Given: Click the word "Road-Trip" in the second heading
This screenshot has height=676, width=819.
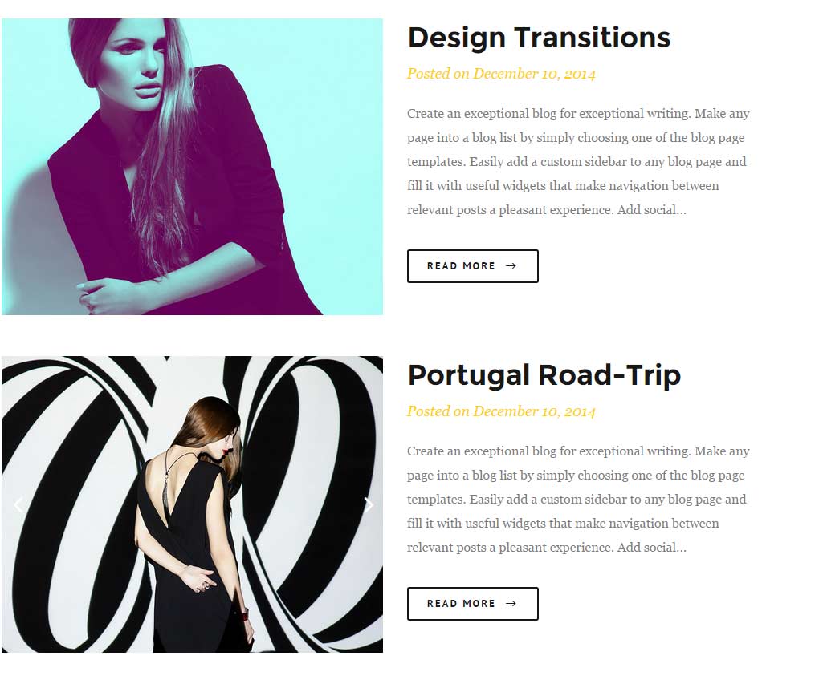Looking at the screenshot, I should 609,375.
